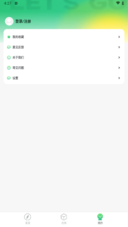Tap the default avatar profile picture
The width and height of the screenshot is (128, 227).
(9, 21)
